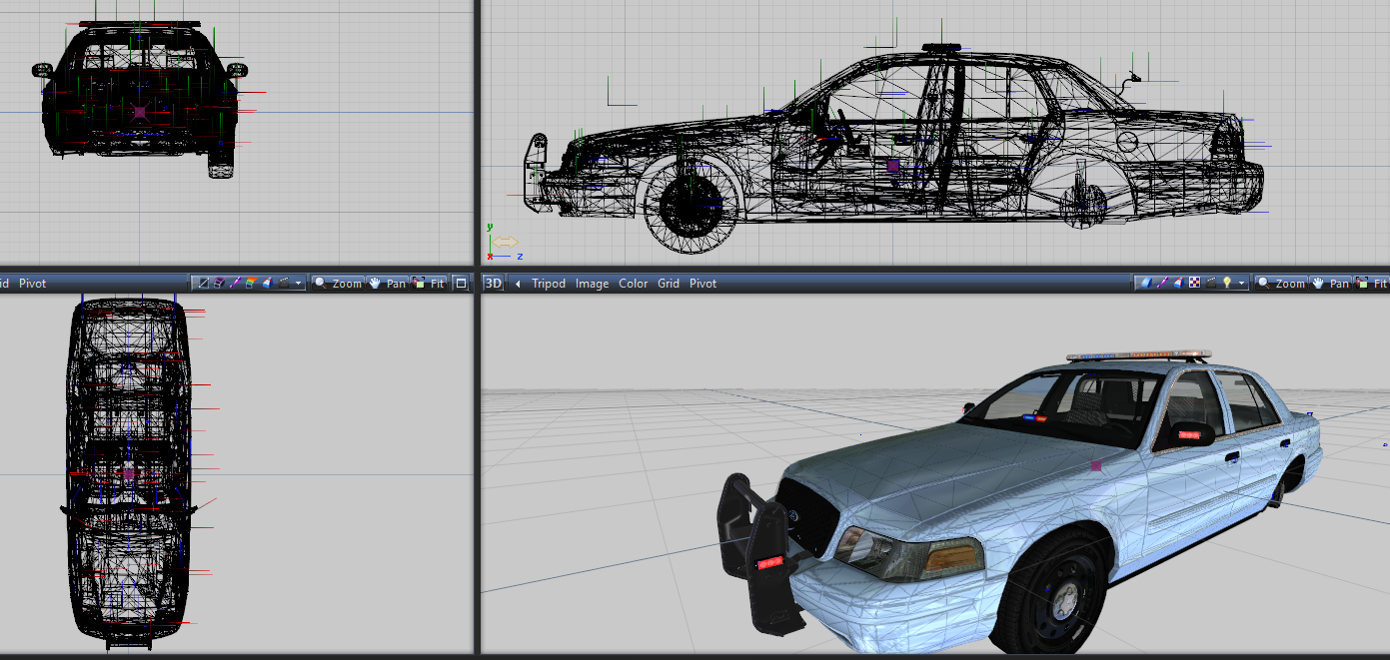1390x660 pixels.
Task: Open the Tripod menu
Action: pyautogui.click(x=548, y=284)
